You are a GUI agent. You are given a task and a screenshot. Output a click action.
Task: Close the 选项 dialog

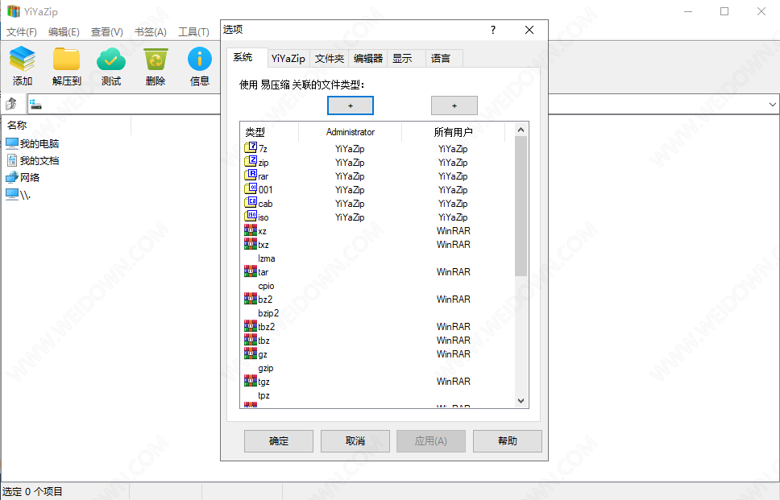(529, 30)
